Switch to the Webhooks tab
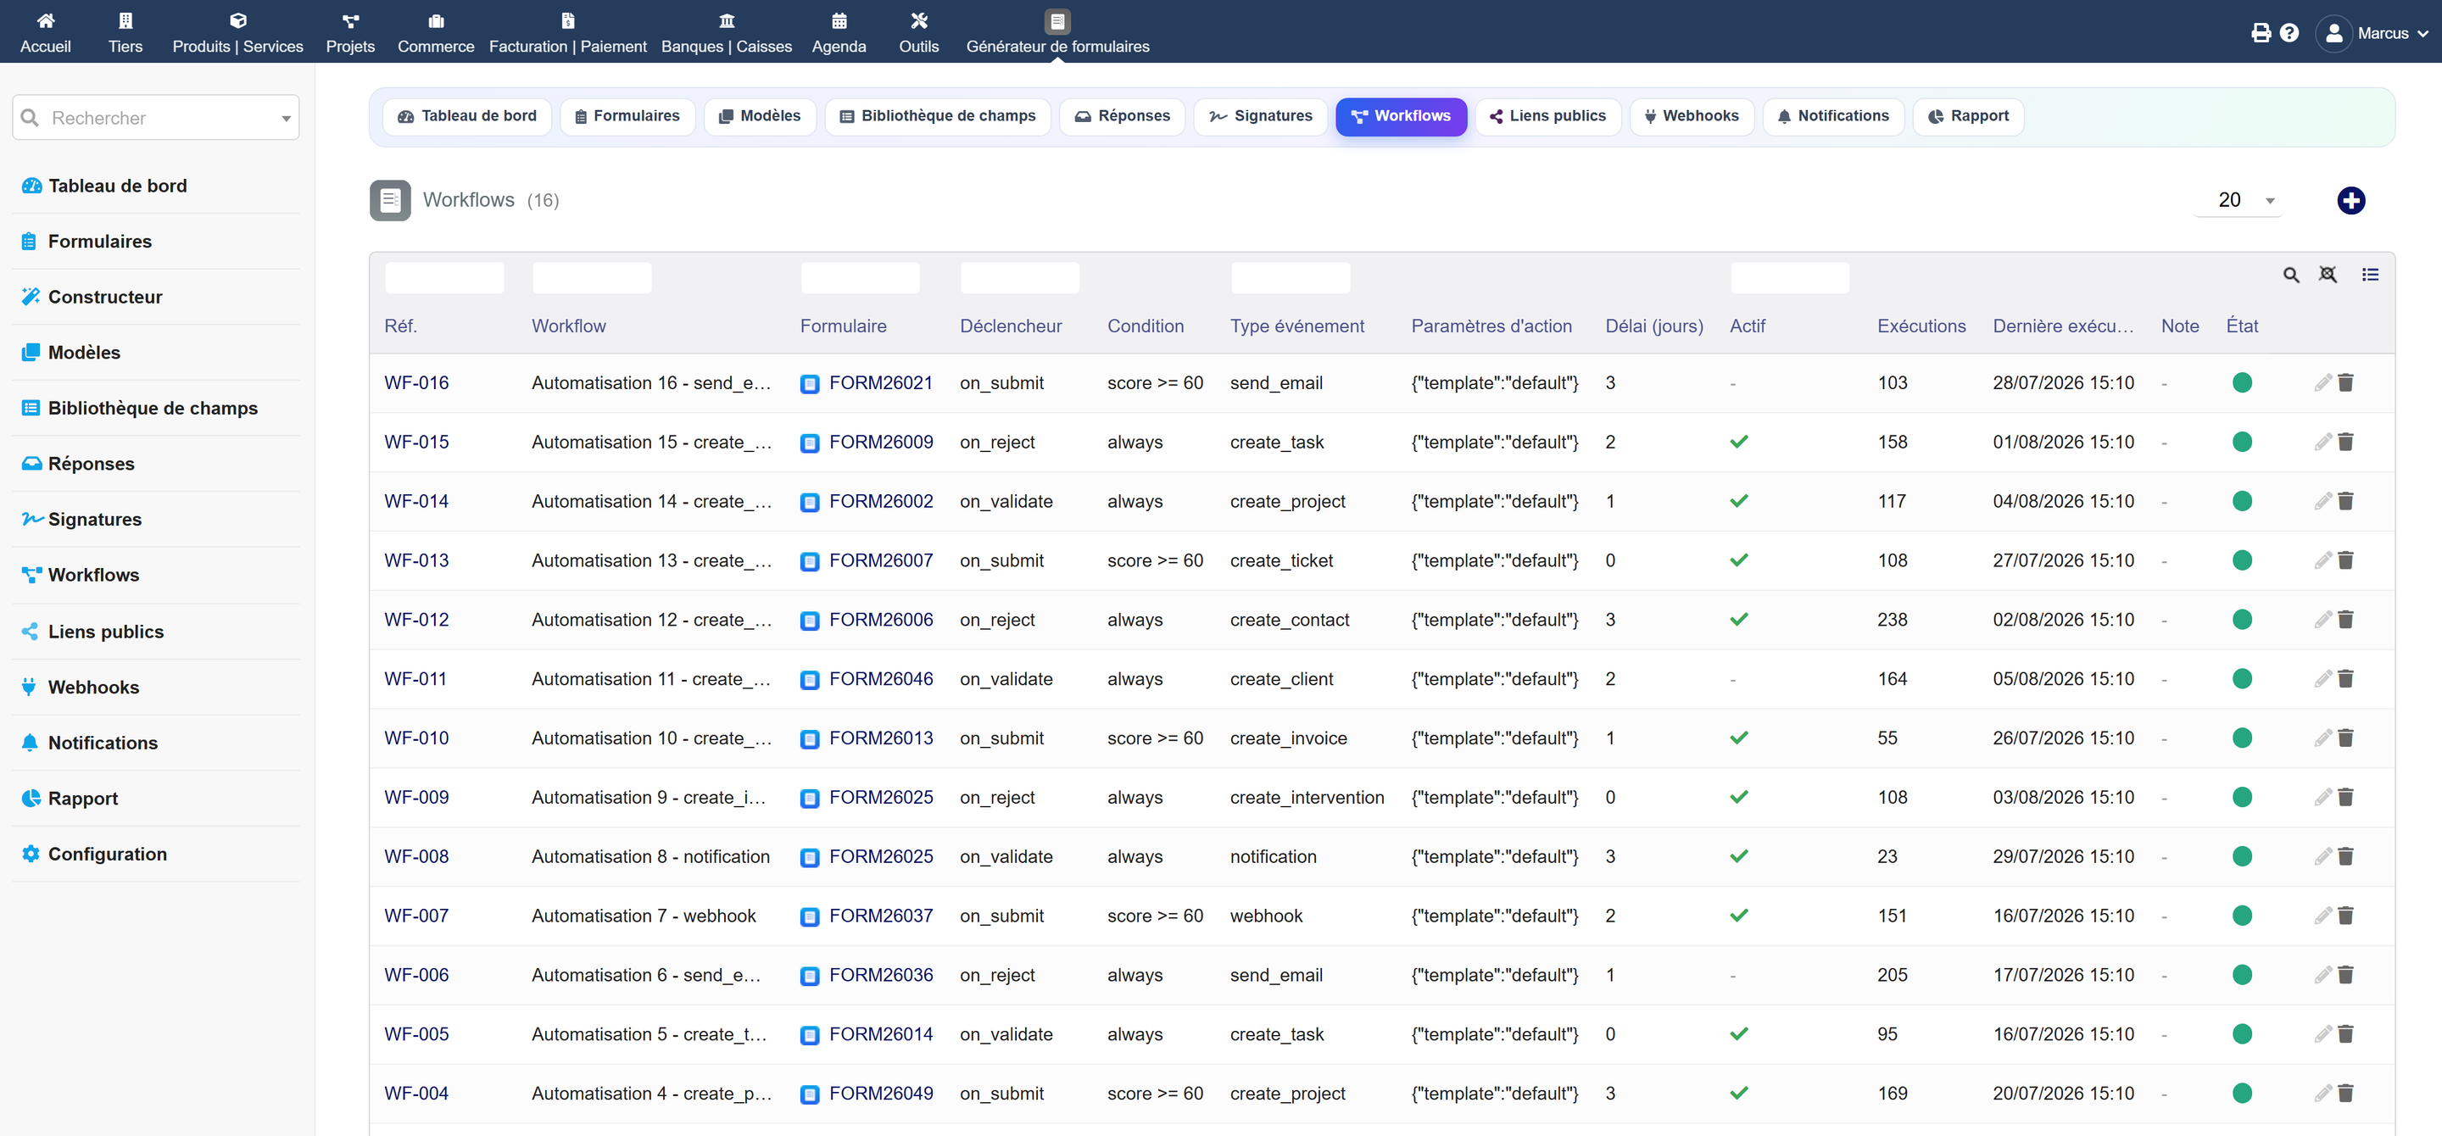The width and height of the screenshot is (2442, 1136). 1692,116
